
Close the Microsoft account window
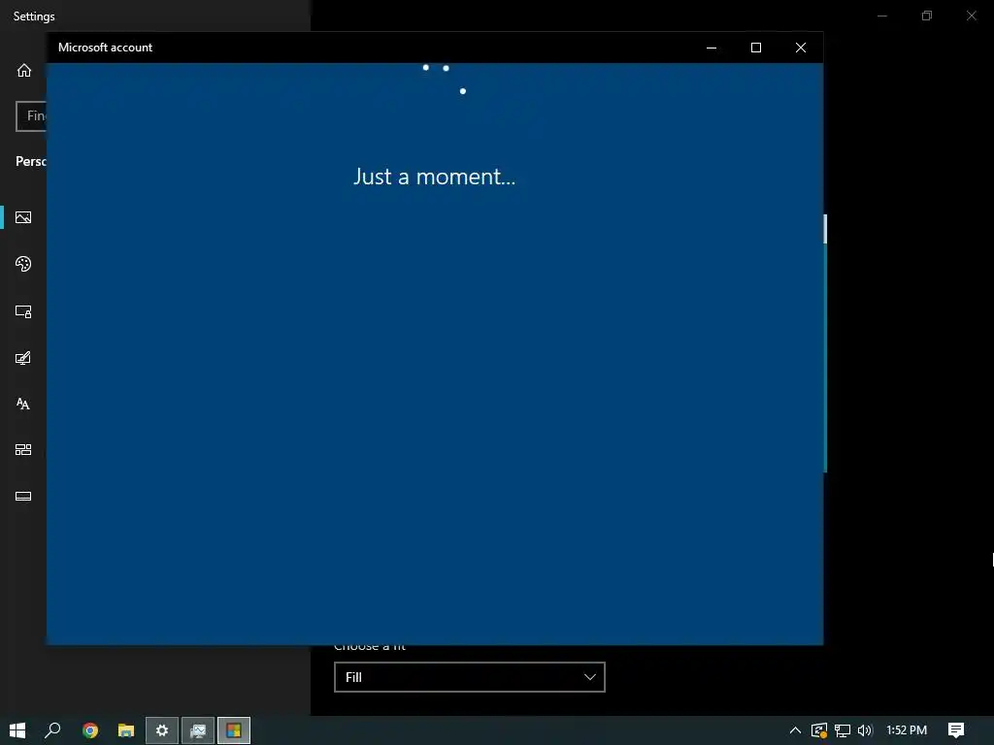pos(801,48)
